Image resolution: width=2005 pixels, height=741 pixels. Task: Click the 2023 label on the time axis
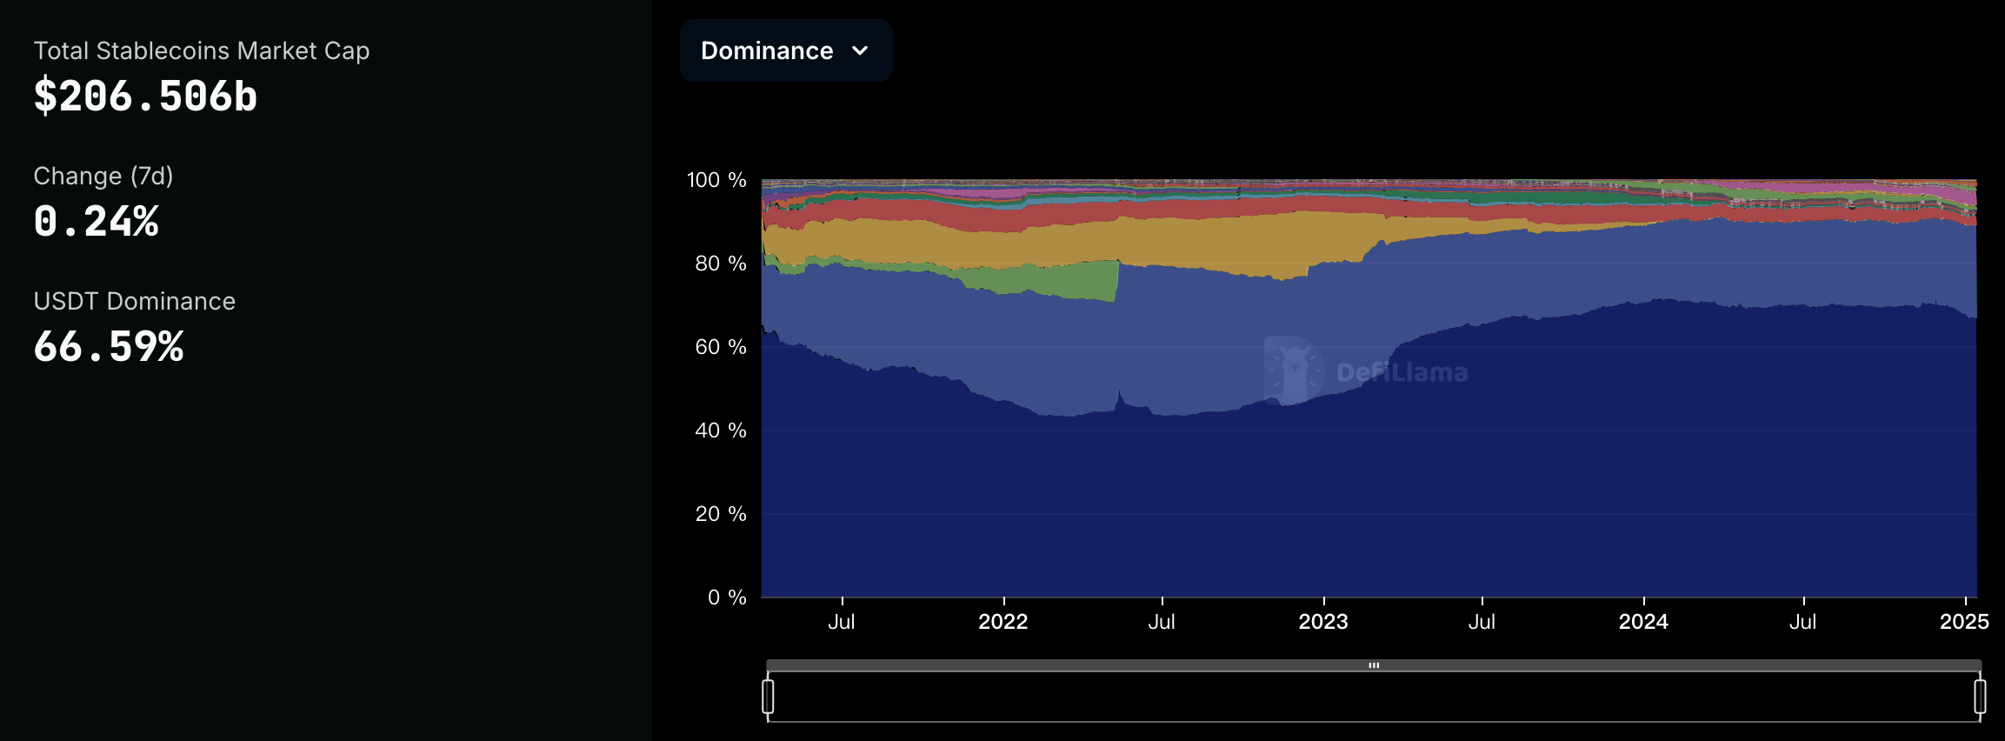pyautogui.click(x=1322, y=621)
